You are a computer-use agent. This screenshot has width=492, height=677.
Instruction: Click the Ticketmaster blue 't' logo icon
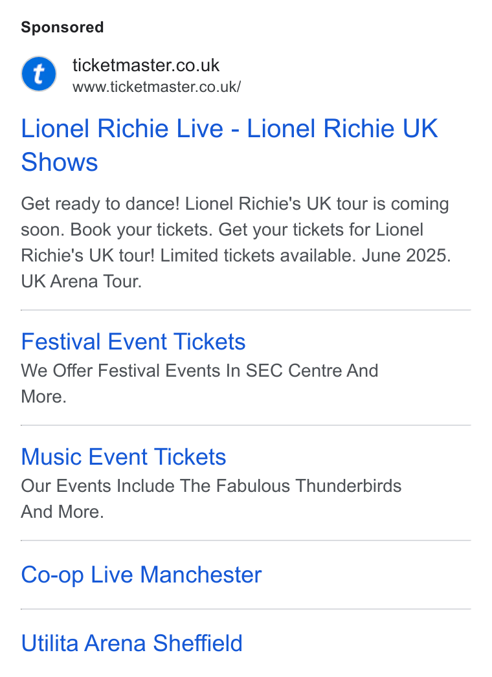39,74
